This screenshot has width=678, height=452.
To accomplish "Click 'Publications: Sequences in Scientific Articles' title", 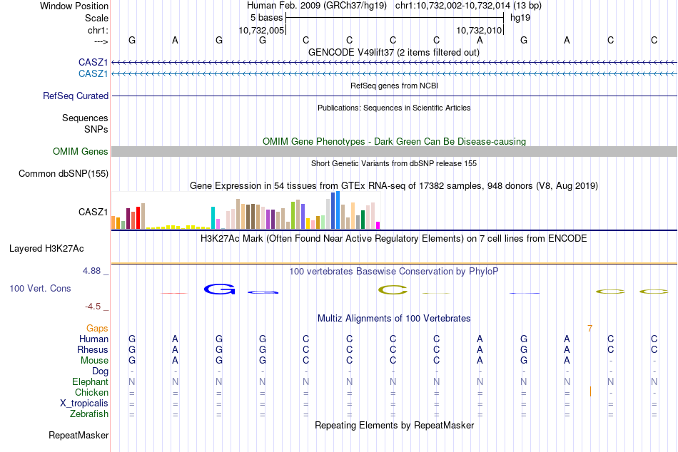I will pyautogui.click(x=394, y=108).
